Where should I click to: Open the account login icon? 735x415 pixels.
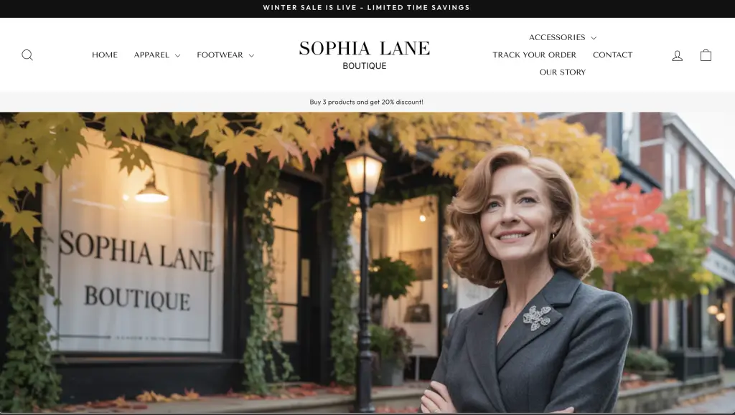677,56
